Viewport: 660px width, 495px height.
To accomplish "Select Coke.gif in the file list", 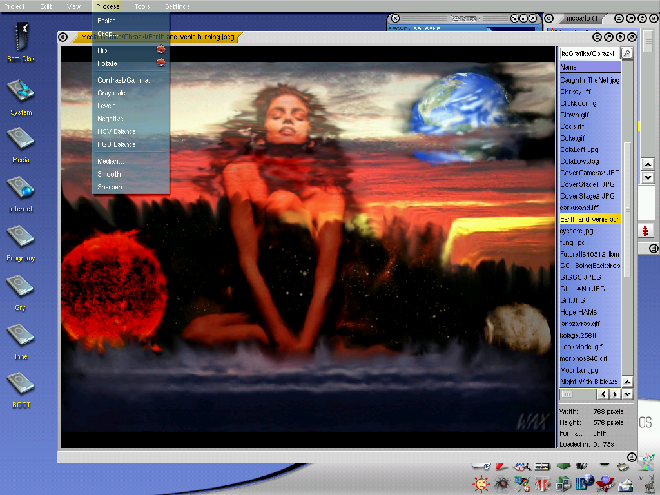I will coord(590,138).
